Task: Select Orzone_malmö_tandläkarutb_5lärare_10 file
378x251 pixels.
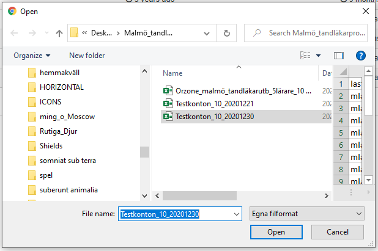Action: coord(243,91)
